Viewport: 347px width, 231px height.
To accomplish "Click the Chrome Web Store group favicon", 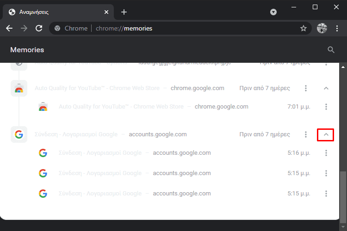I will click(19, 88).
